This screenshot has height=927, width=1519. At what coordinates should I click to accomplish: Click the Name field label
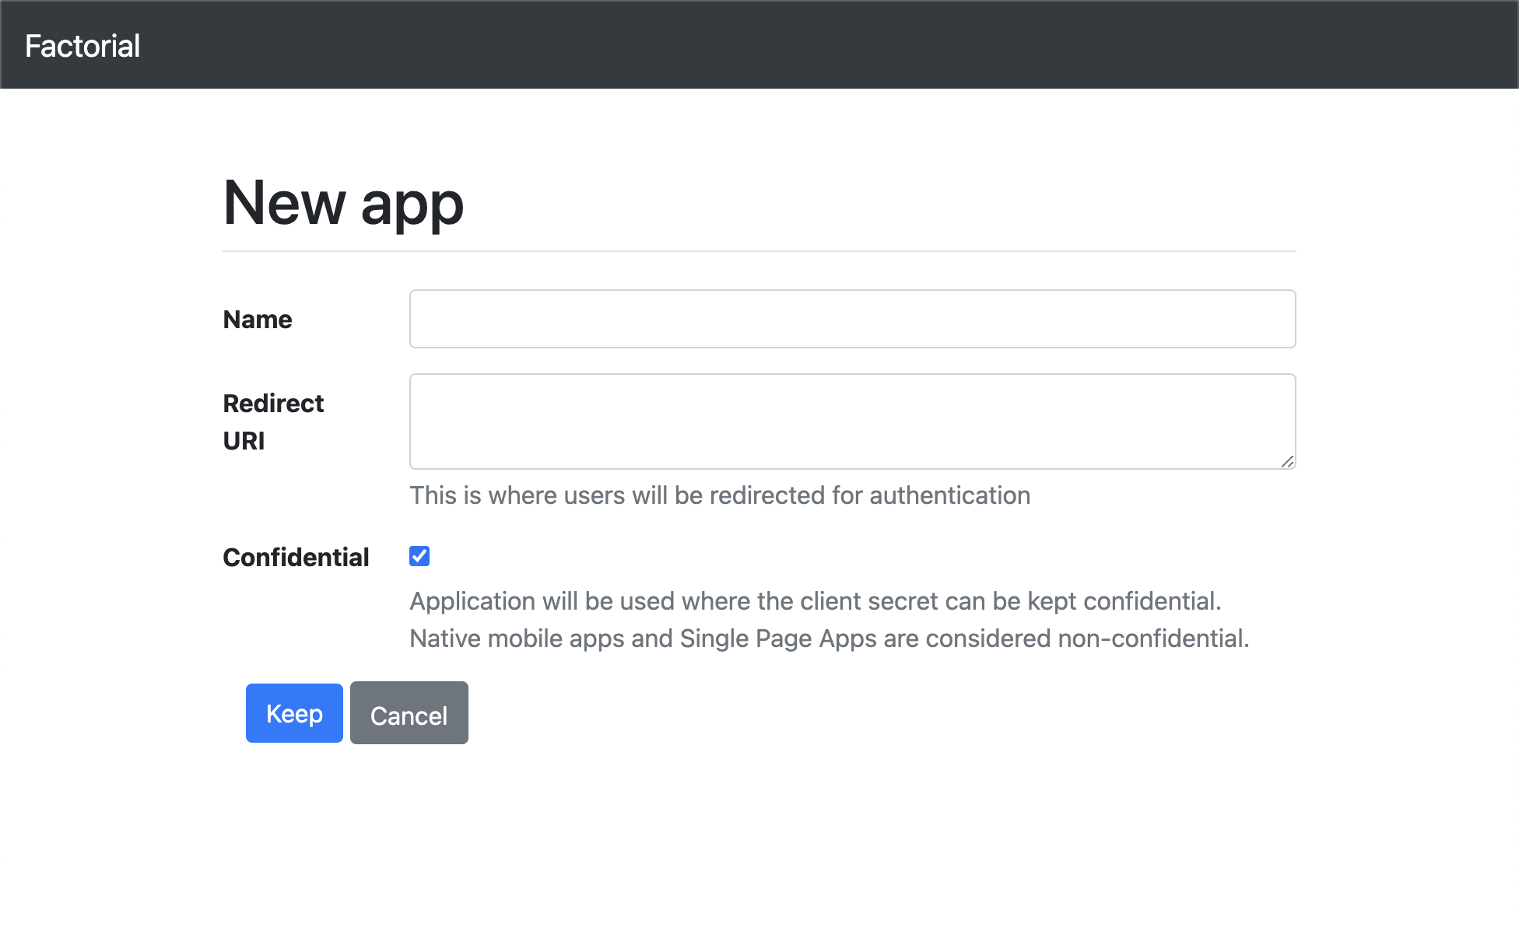click(257, 319)
